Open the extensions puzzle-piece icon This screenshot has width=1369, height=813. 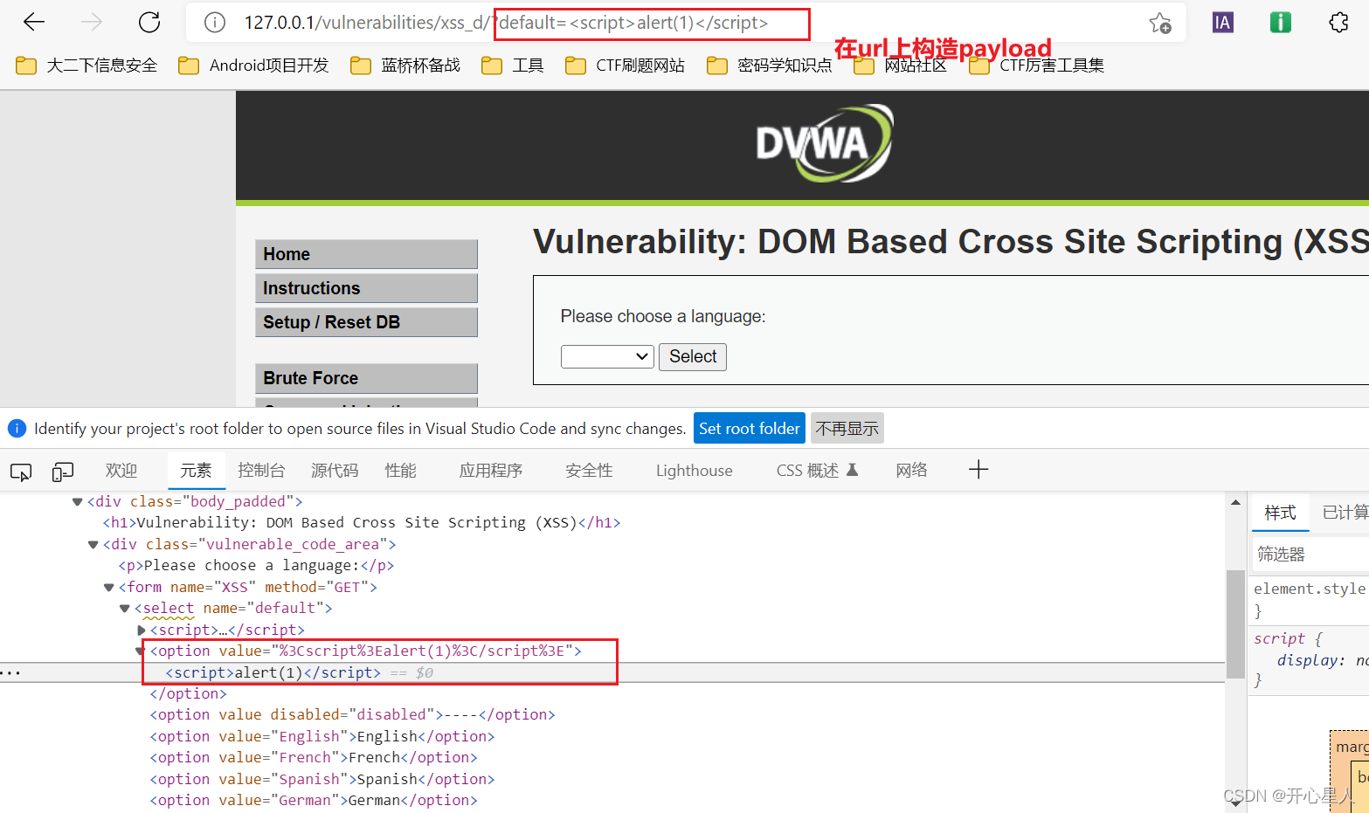pos(1338,23)
